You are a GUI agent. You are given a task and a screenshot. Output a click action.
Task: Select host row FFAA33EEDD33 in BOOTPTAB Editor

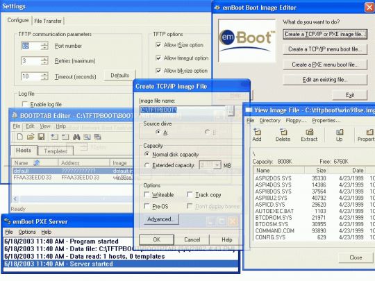point(72,178)
